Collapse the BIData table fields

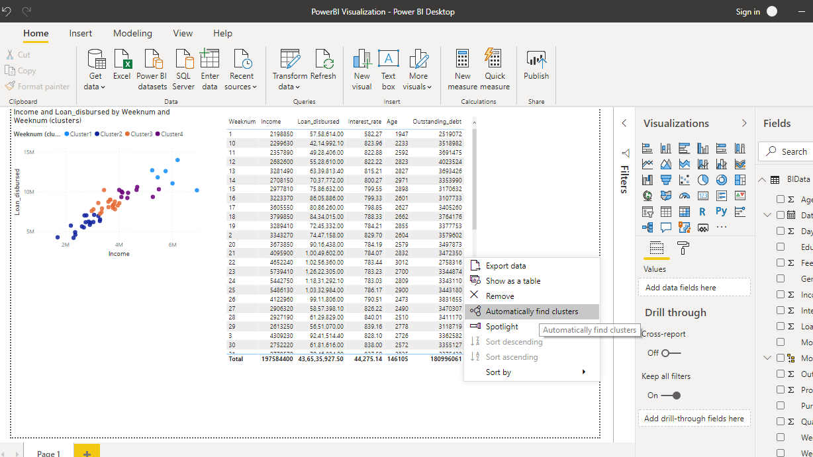pos(761,179)
